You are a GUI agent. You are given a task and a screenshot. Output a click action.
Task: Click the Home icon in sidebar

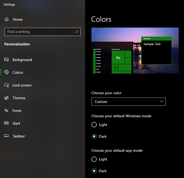pyautogui.click(x=7, y=19)
